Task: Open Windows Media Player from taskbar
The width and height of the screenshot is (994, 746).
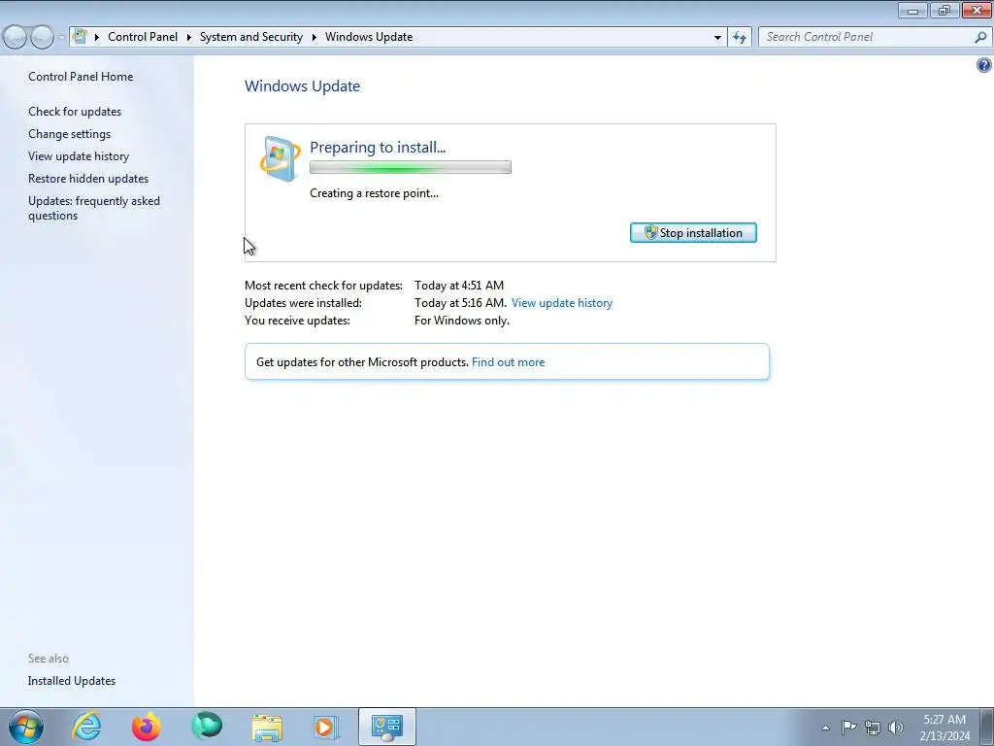Action: [326, 727]
